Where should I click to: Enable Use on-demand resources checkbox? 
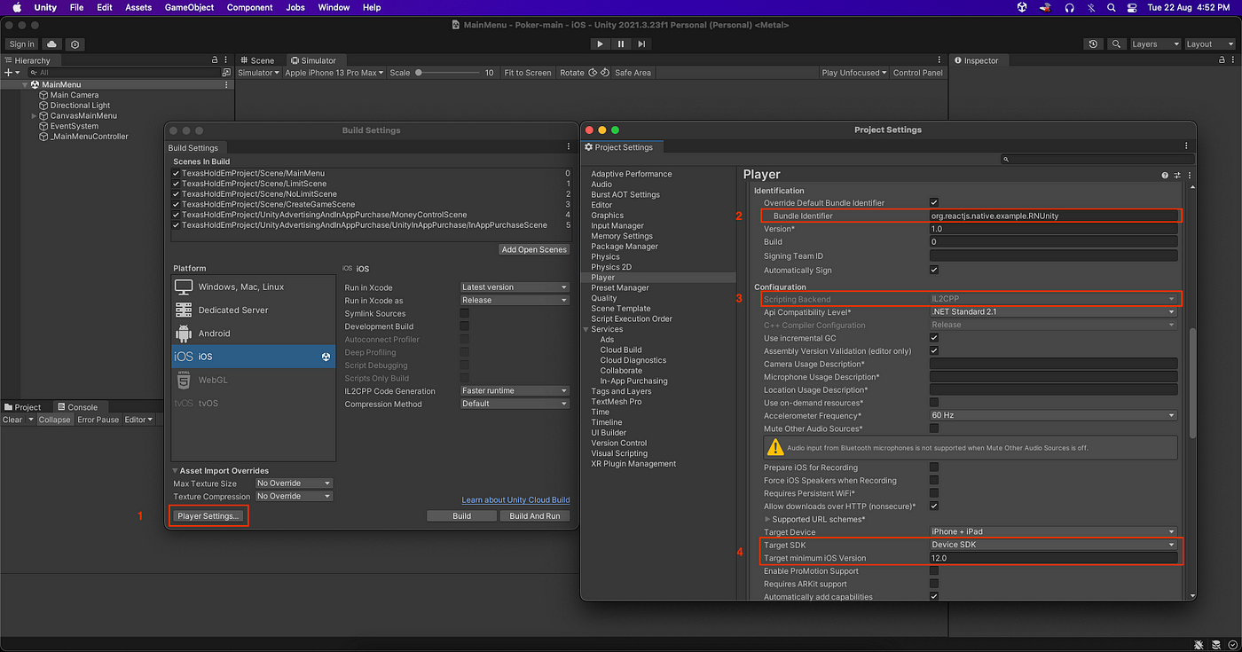point(934,403)
